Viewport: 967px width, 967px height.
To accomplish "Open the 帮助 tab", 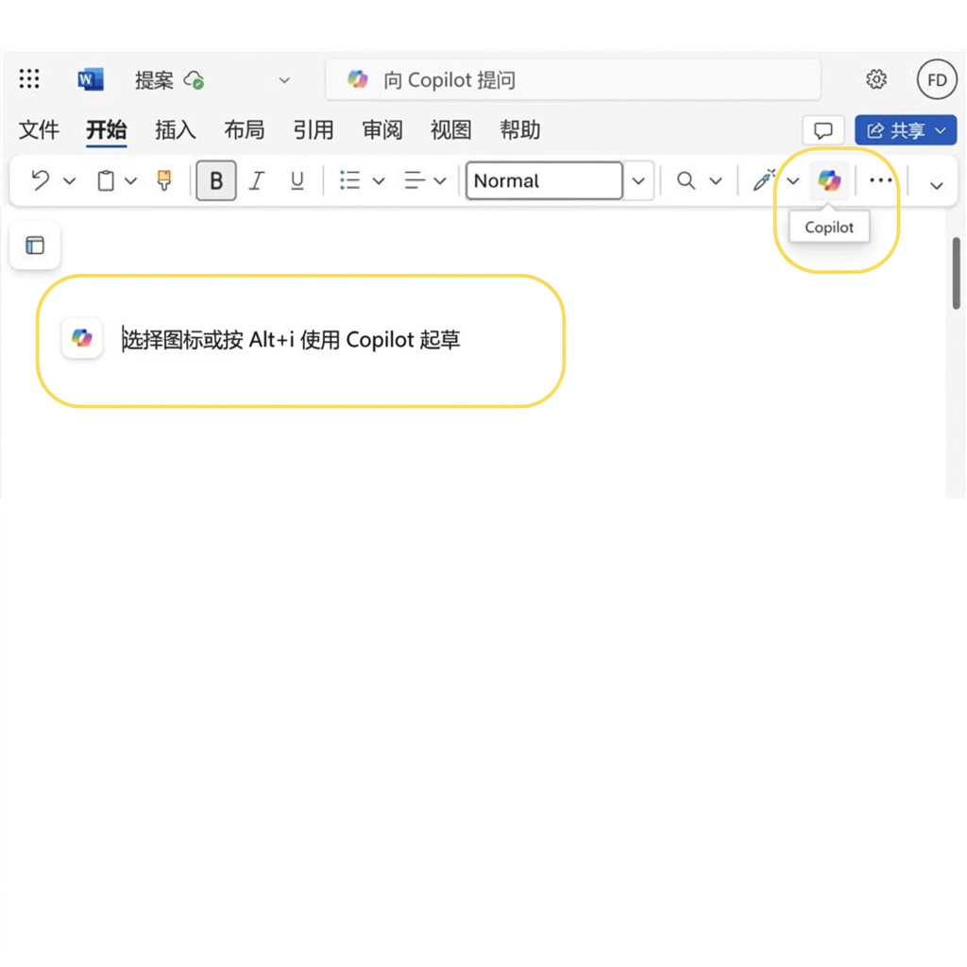I will pyautogui.click(x=520, y=130).
